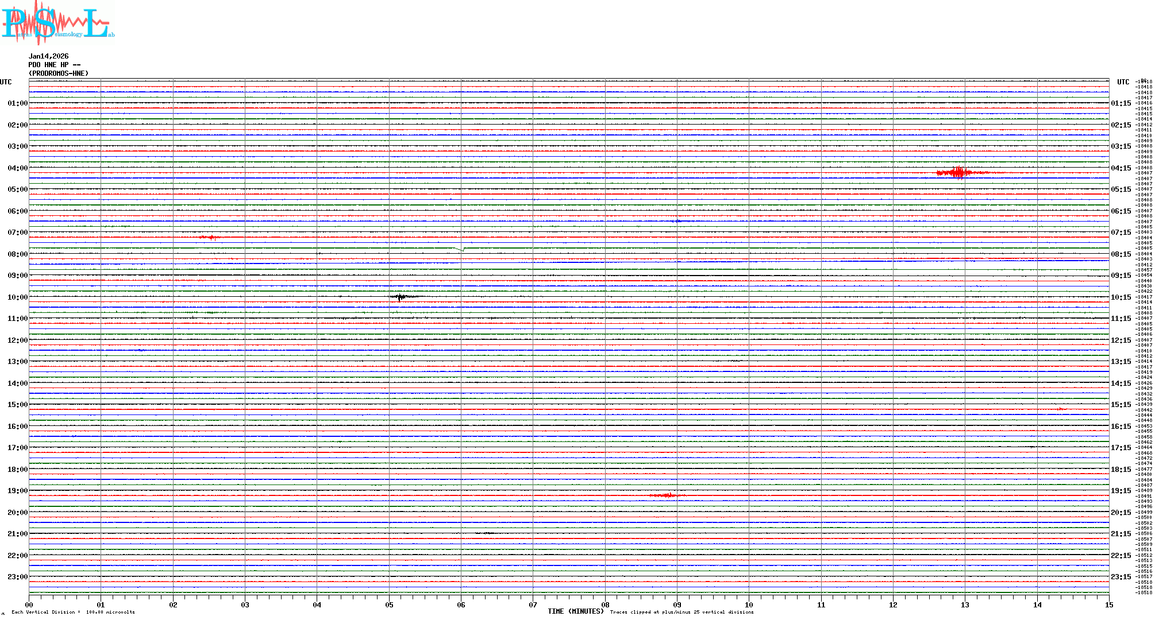
Task: Click the PSL Seismology Lab logo
Action: coord(57,23)
